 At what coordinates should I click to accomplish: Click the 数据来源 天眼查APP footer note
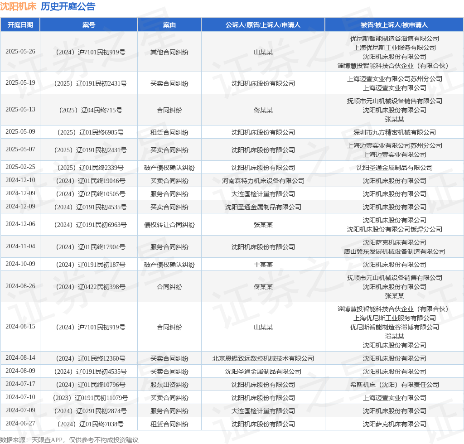tap(69, 440)
